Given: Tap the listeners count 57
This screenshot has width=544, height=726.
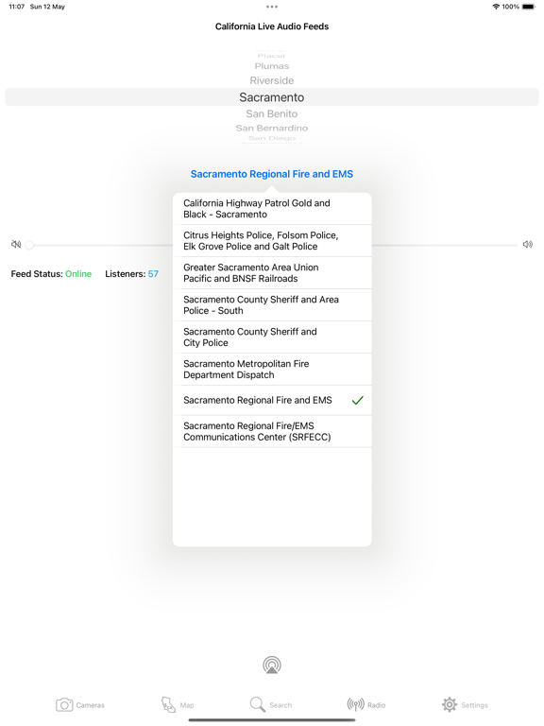Looking at the screenshot, I should point(153,273).
